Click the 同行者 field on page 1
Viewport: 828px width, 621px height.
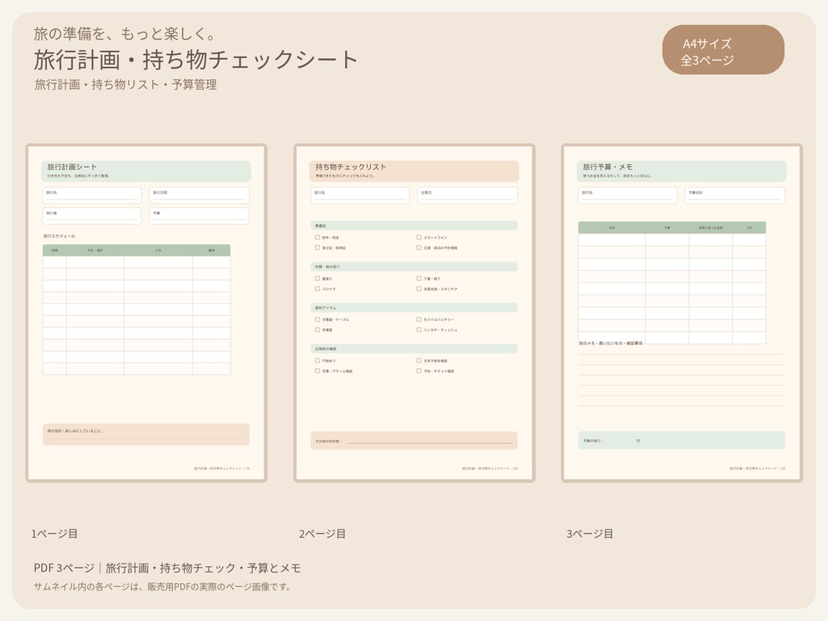[92, 216]
